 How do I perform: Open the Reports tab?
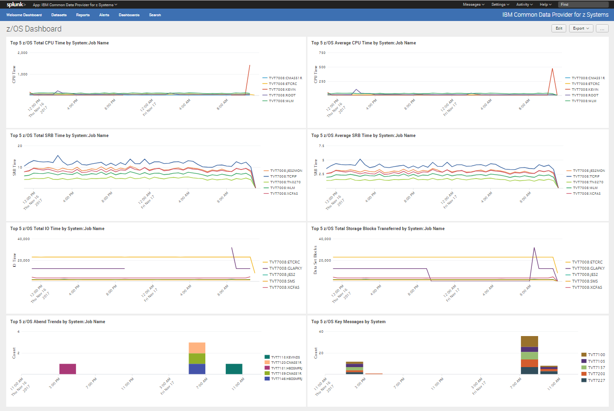(x=83, y=15)
